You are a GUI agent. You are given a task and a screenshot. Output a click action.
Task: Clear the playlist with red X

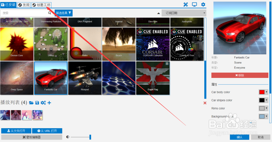click(205, 103)
